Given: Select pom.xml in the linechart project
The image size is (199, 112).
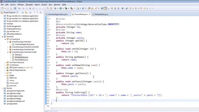Looking at the screenshot, I should point(13,86).
